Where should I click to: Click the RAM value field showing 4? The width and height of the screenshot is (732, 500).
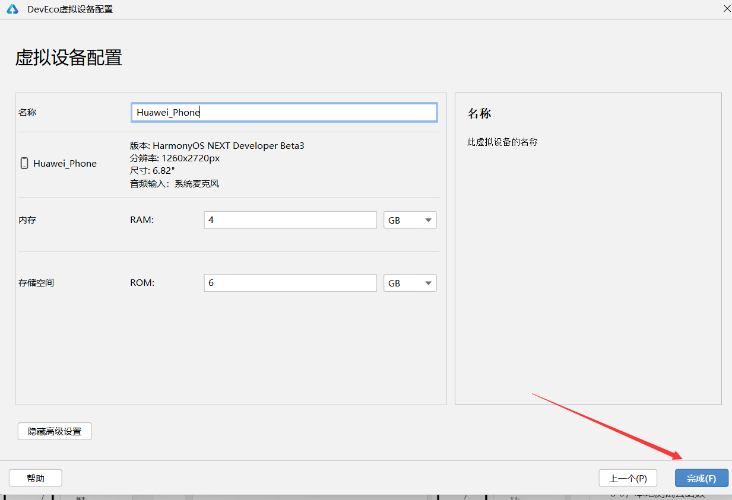pyautogui.click(x=290, y=220)
